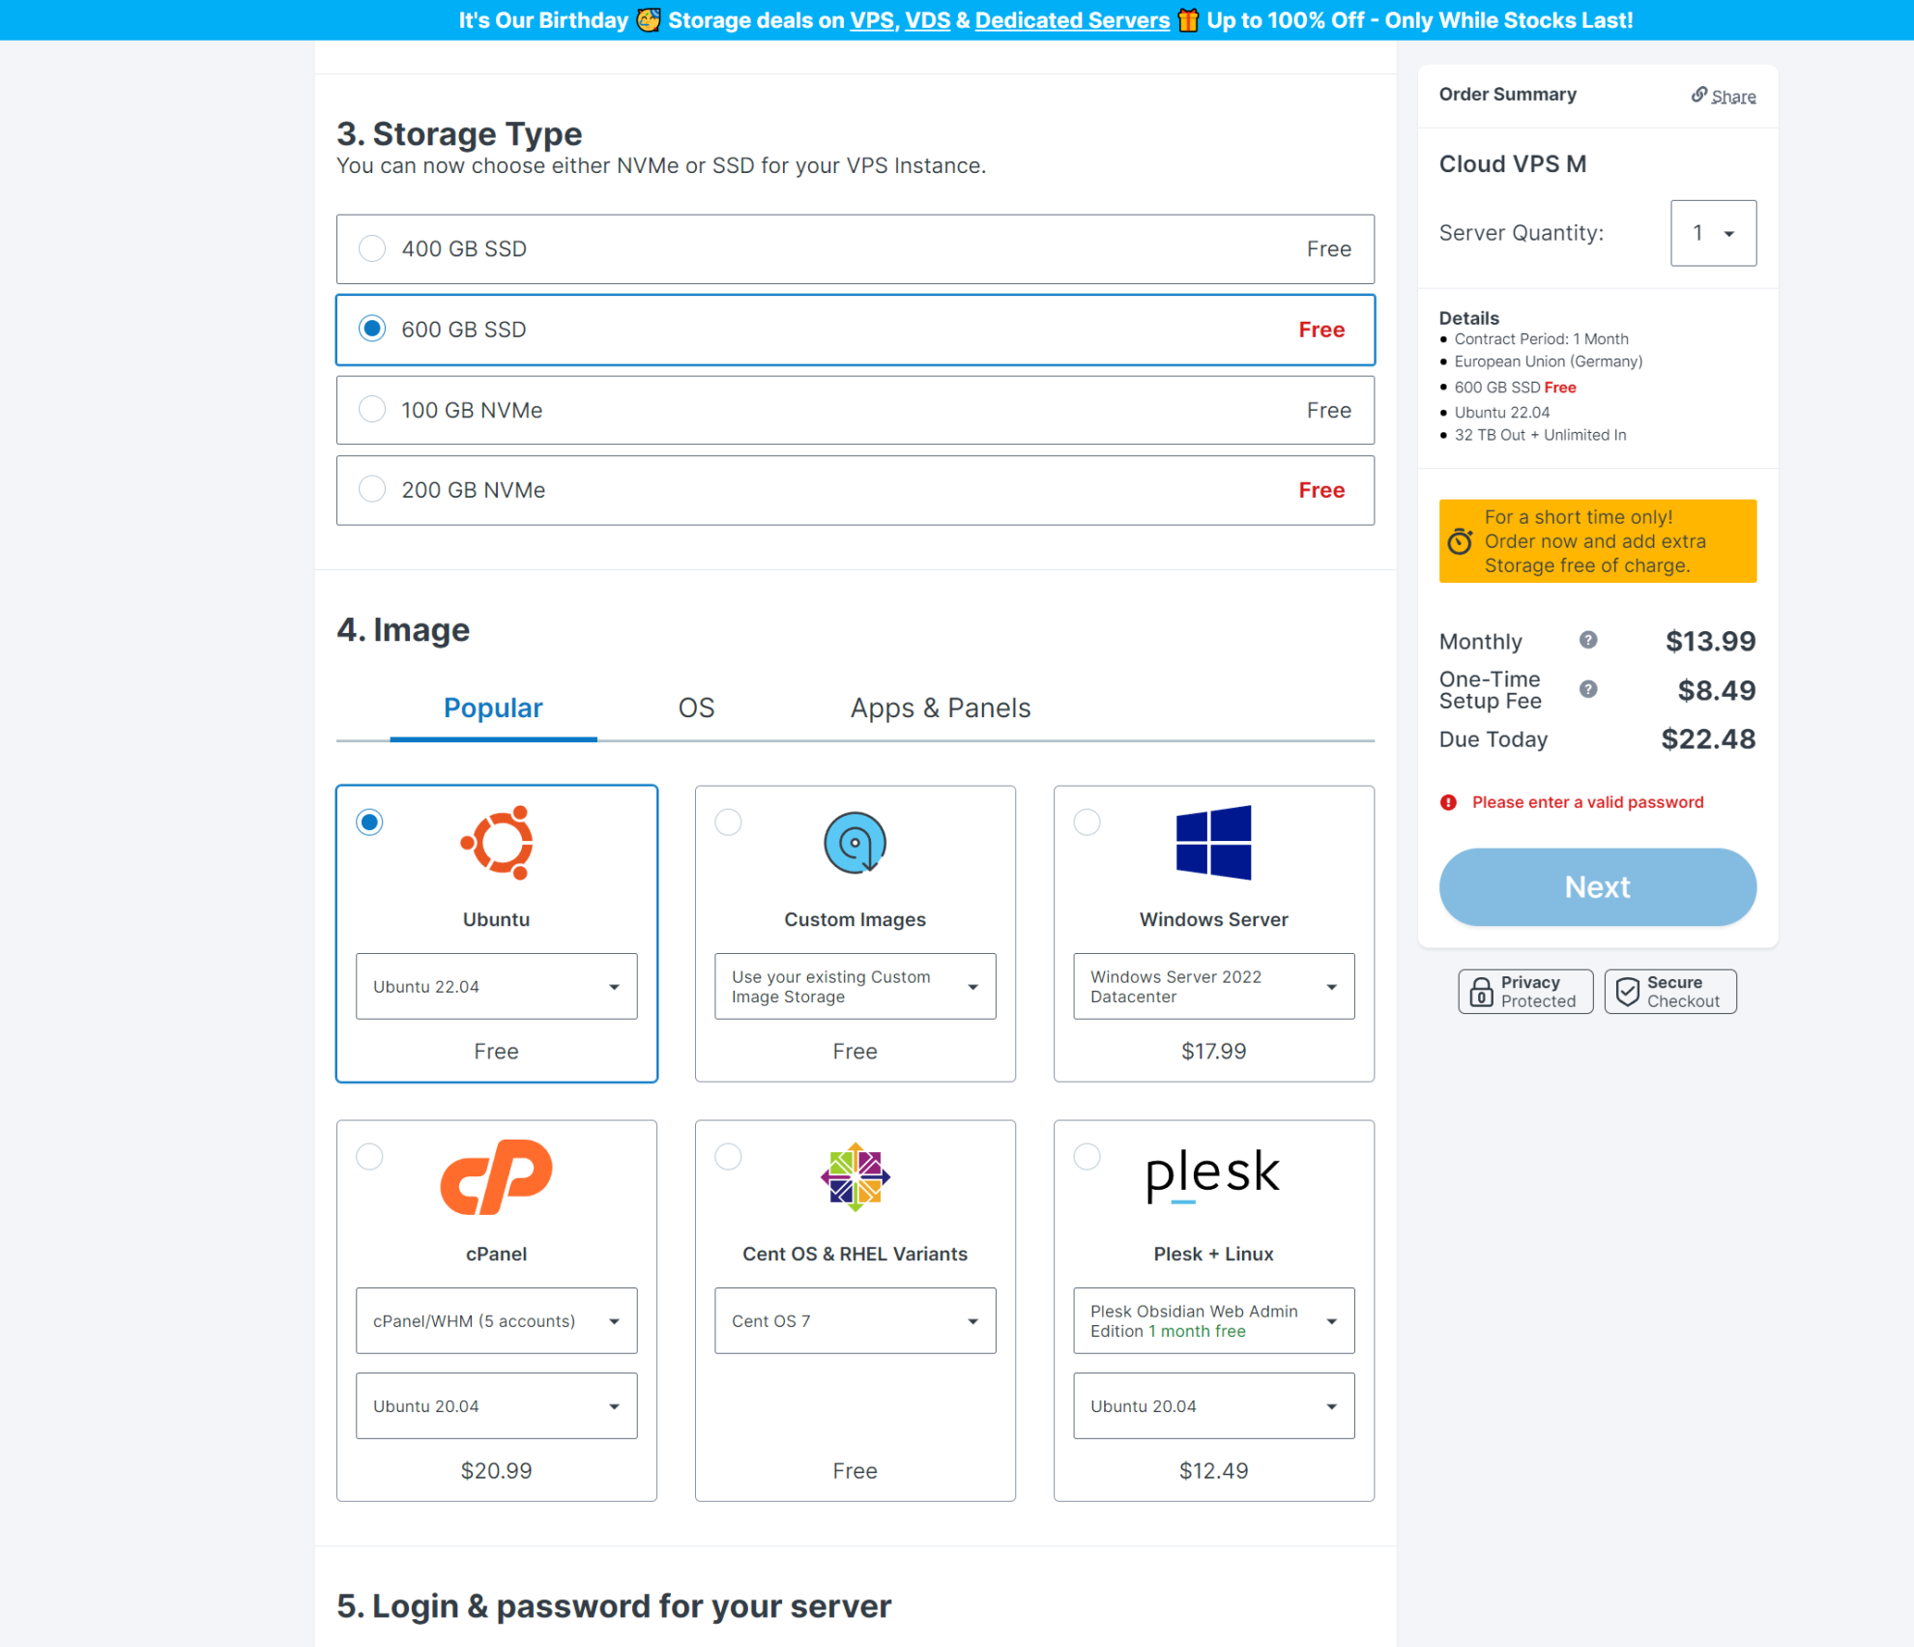The image size is (1914, 1647).
Task: Click the Monthly price help icon
Action: [1588, 639]
